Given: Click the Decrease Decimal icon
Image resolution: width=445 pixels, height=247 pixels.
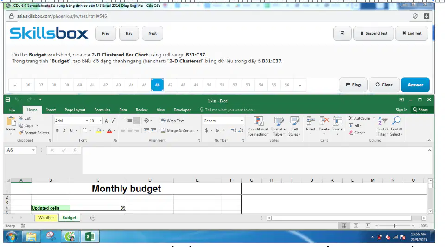Looking at the screenshot, I should pos(241,130).
